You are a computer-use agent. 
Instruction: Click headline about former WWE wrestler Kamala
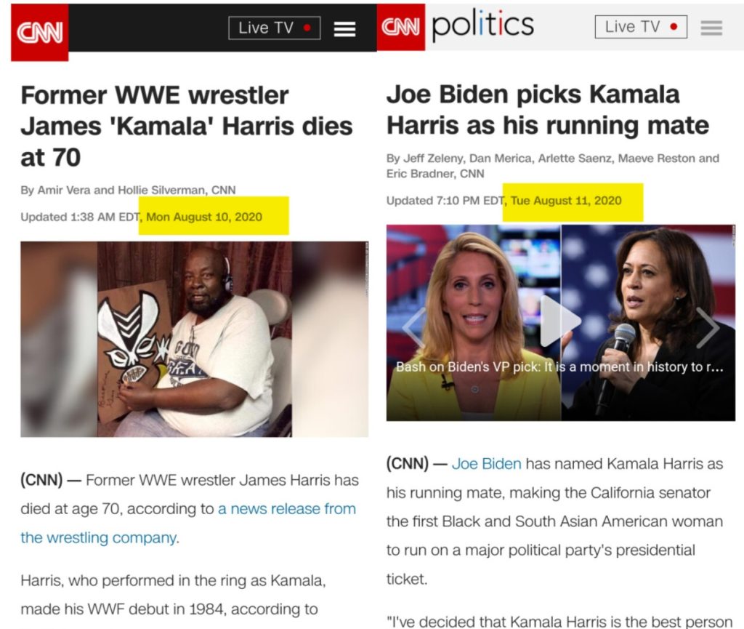pos(187,127)
